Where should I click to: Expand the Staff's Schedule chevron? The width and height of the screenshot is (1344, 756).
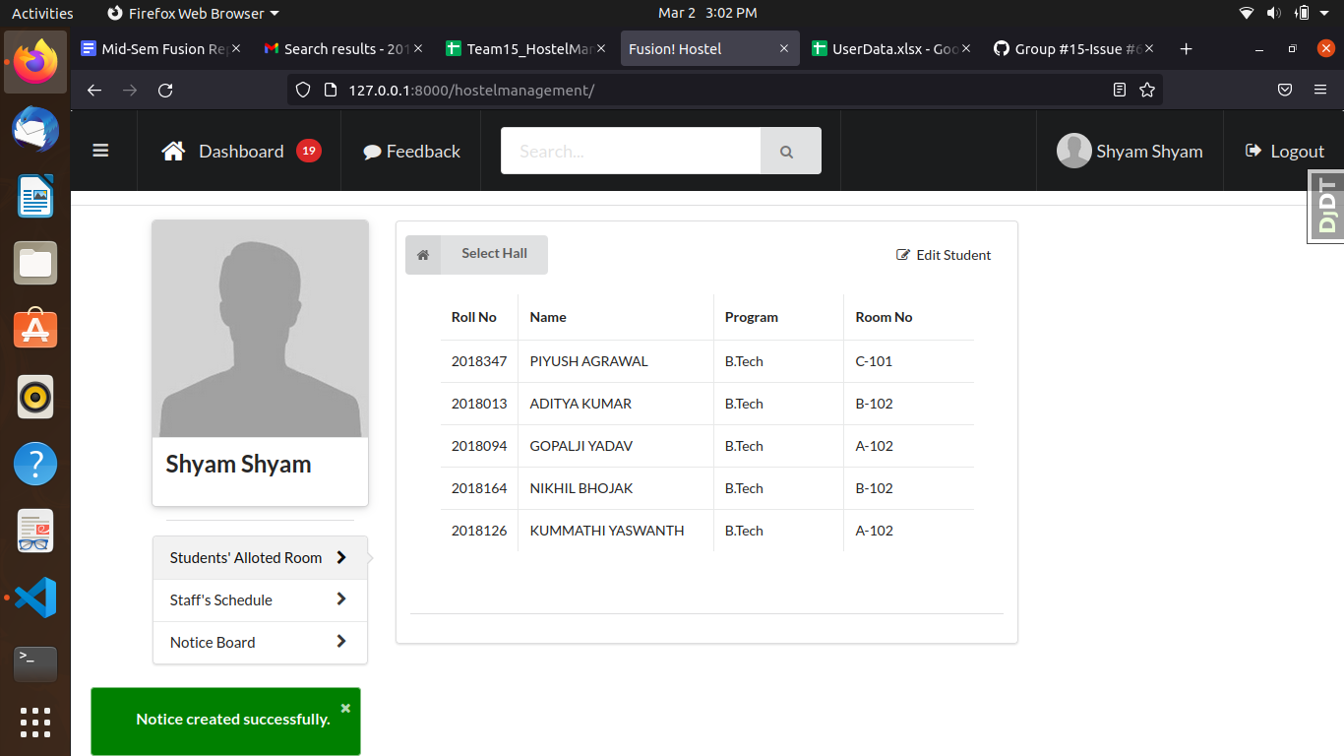click(341, 599)
